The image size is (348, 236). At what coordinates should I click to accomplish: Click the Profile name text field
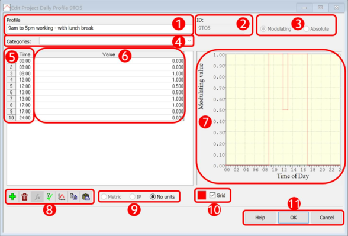[x=99, y=28]
